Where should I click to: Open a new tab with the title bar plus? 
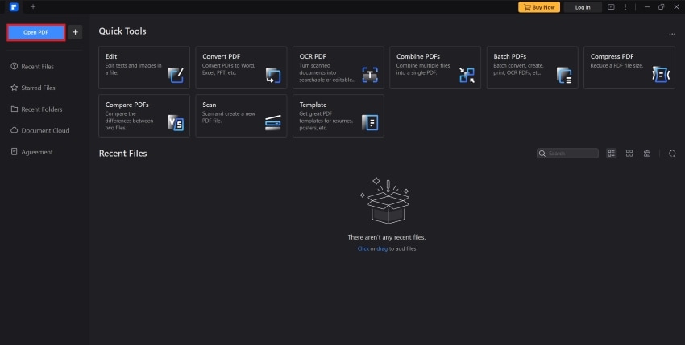(33, 6)
